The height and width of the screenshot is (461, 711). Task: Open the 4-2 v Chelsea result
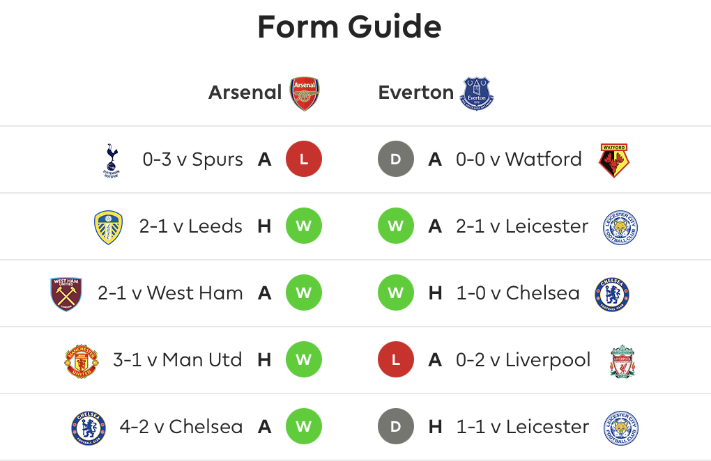tap(181, 427)
